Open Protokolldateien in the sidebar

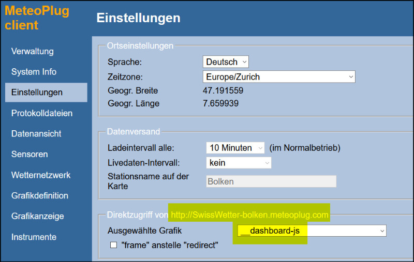pyautogui.click(x=42, y=113)
